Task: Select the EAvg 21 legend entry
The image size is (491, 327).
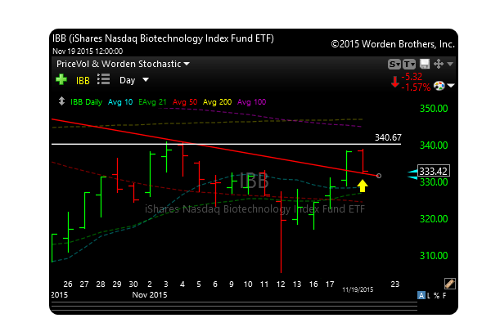Action: [152, 102]
